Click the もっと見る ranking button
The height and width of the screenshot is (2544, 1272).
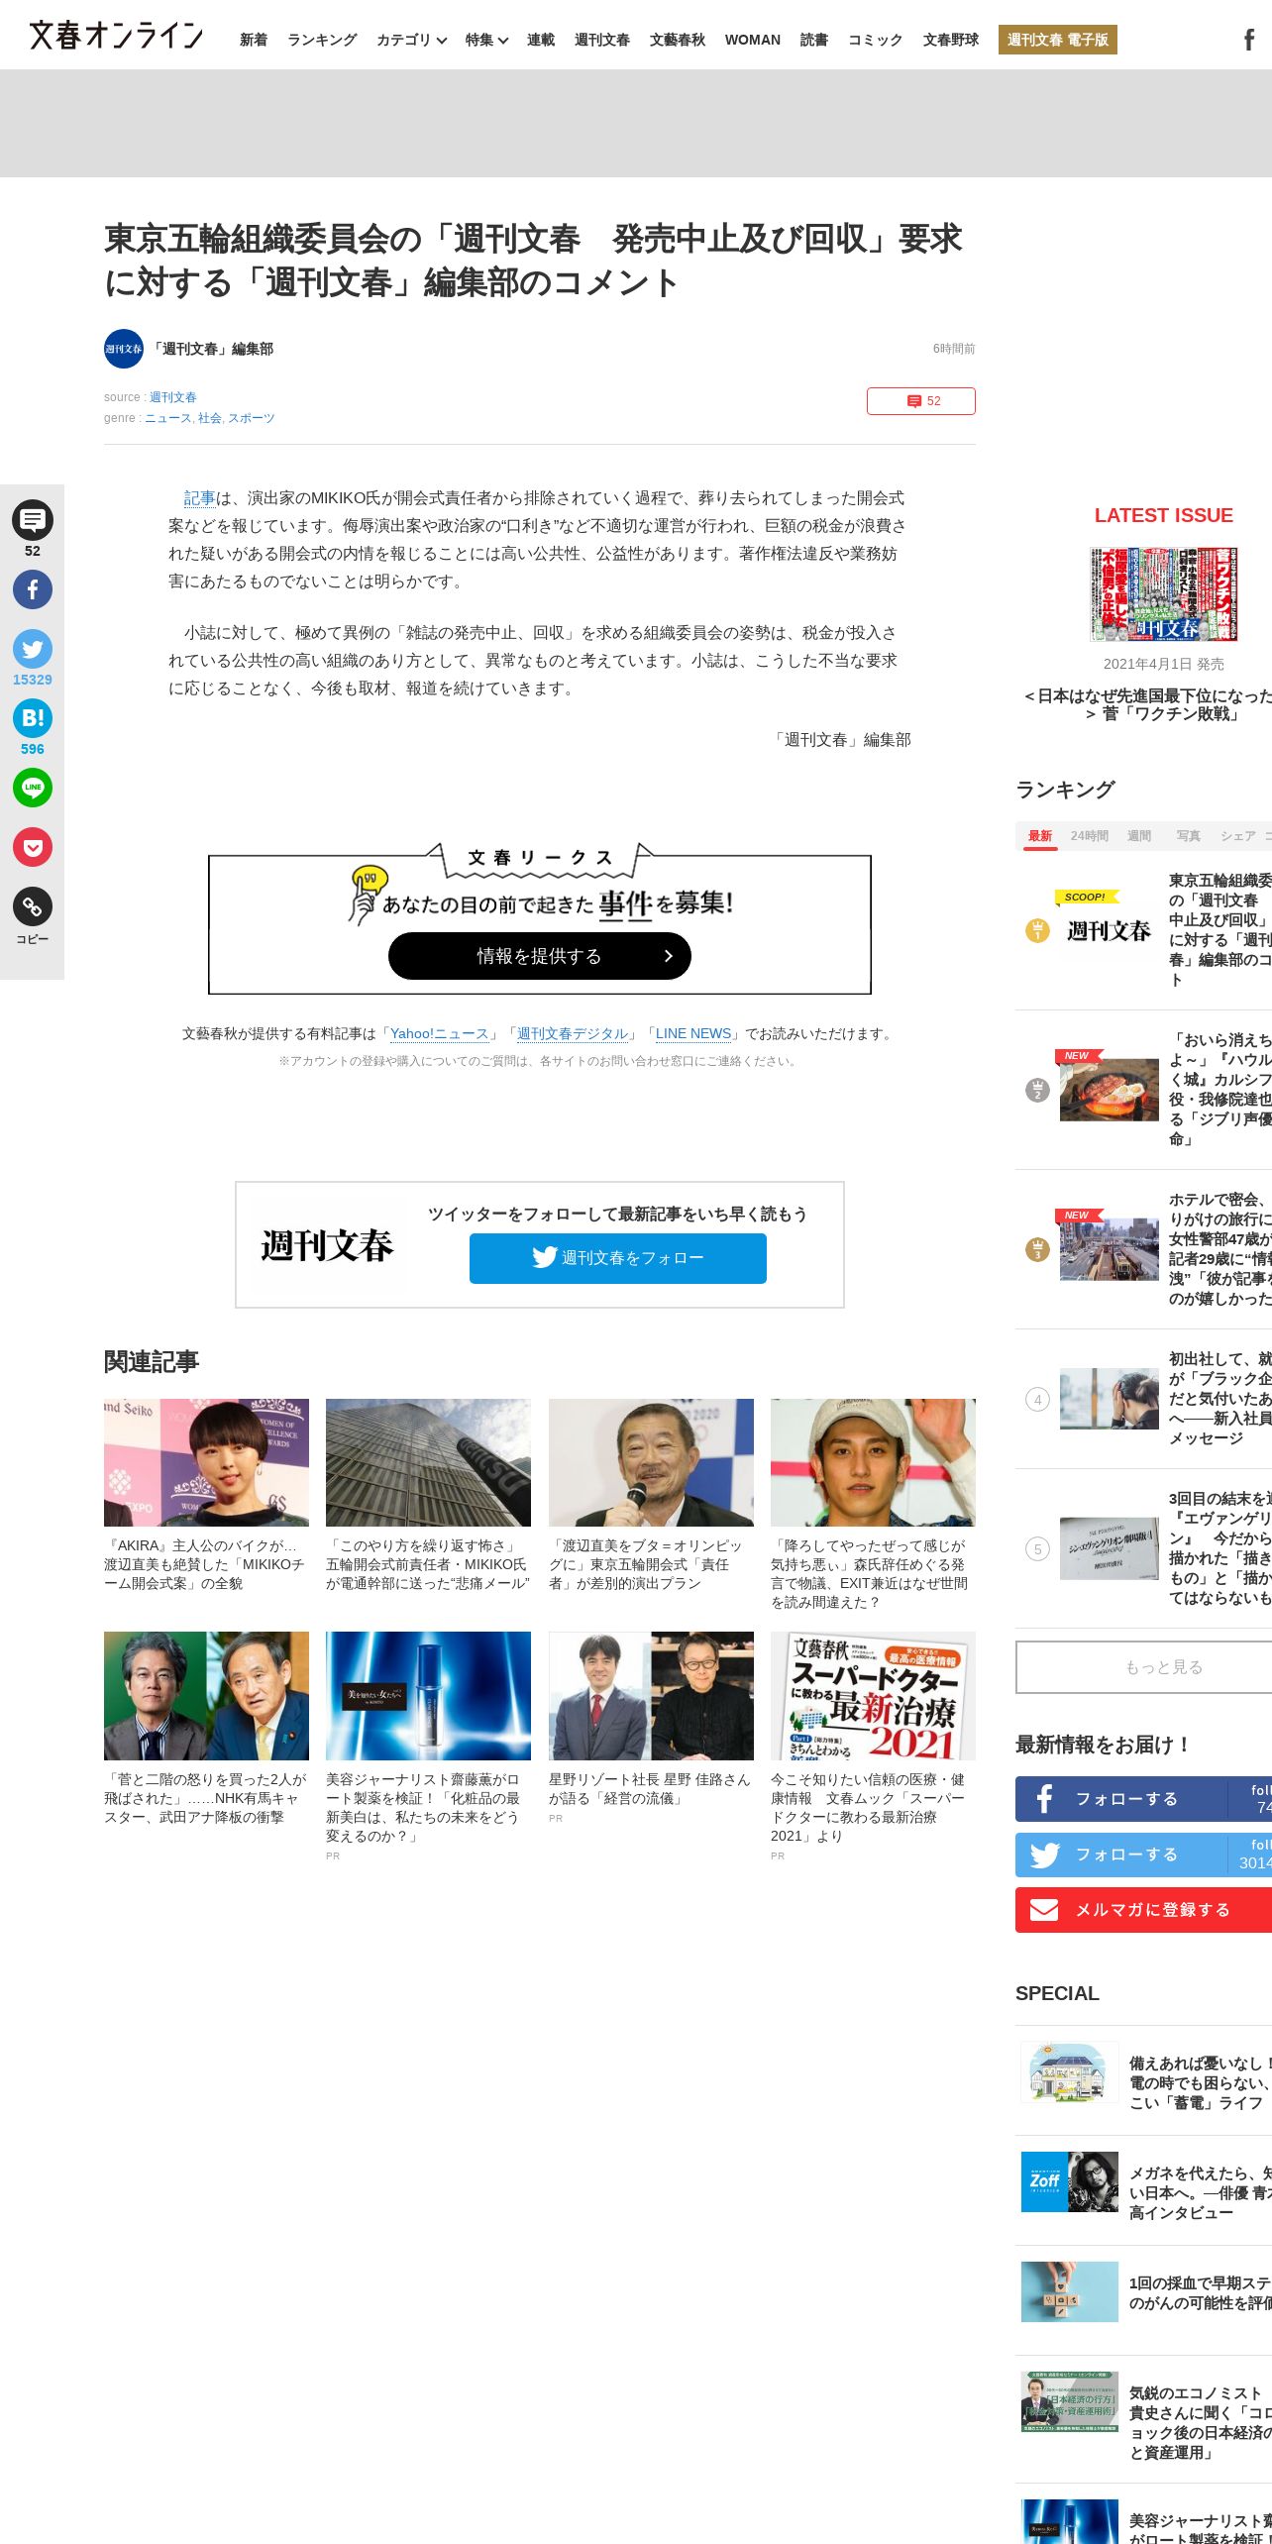1144,1667
